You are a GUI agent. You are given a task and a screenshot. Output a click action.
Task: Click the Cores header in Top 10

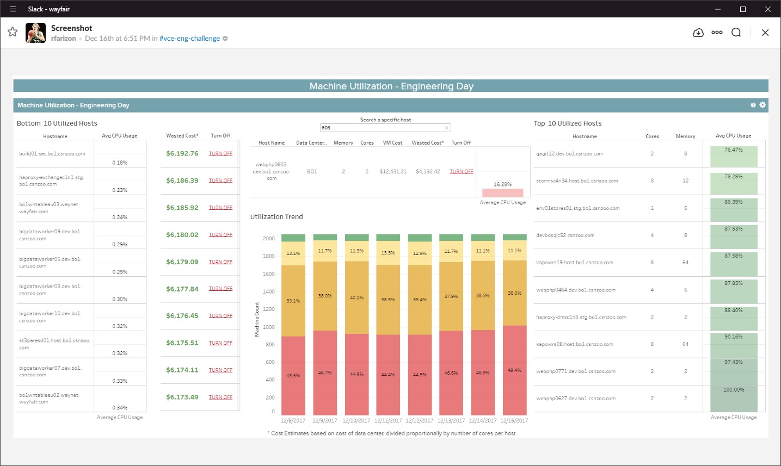pyautogui.click(x=652, y=136)
